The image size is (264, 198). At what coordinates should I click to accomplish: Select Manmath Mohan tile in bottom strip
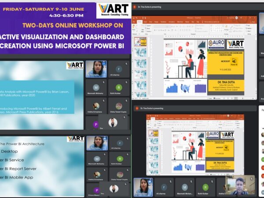pyautogui.click(x=185, y=187)
